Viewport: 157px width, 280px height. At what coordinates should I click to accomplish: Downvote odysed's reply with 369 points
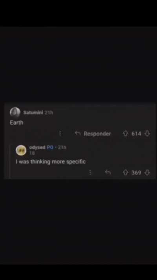click(147, 172)
